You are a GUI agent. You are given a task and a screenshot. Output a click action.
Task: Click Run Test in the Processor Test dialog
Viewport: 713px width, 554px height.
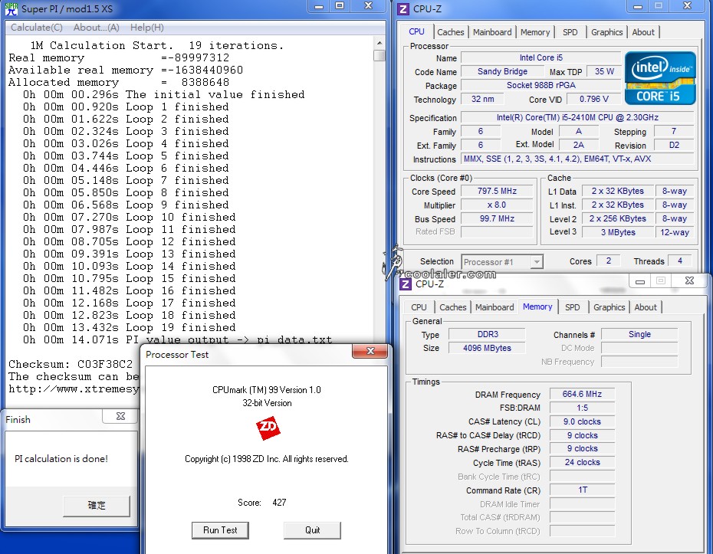click(x=220, y=530)
